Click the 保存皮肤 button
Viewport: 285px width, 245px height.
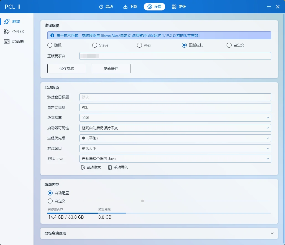[x=67, y=68]
